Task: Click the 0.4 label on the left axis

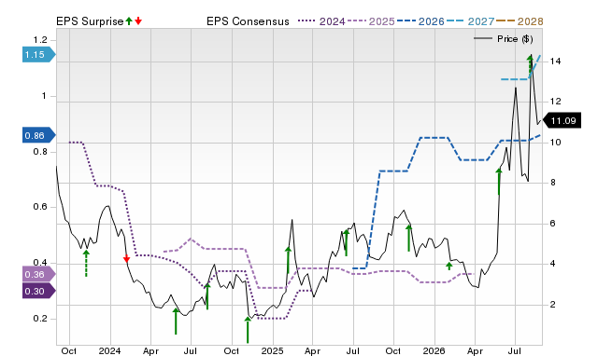Action: pos(40,263)
